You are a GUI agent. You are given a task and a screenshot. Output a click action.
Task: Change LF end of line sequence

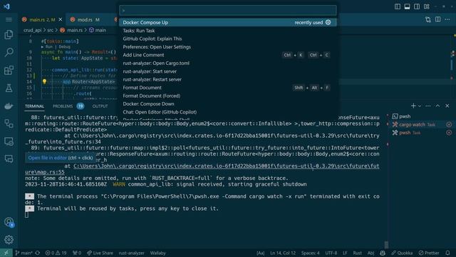[345, 253]
